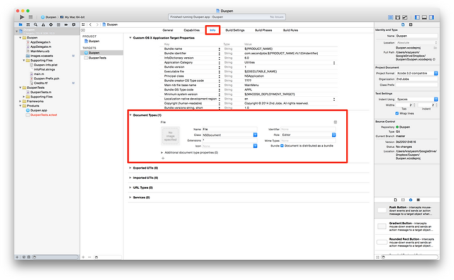Show the Media library icon
The image size is (454, 280).
(x=418, y=199)
